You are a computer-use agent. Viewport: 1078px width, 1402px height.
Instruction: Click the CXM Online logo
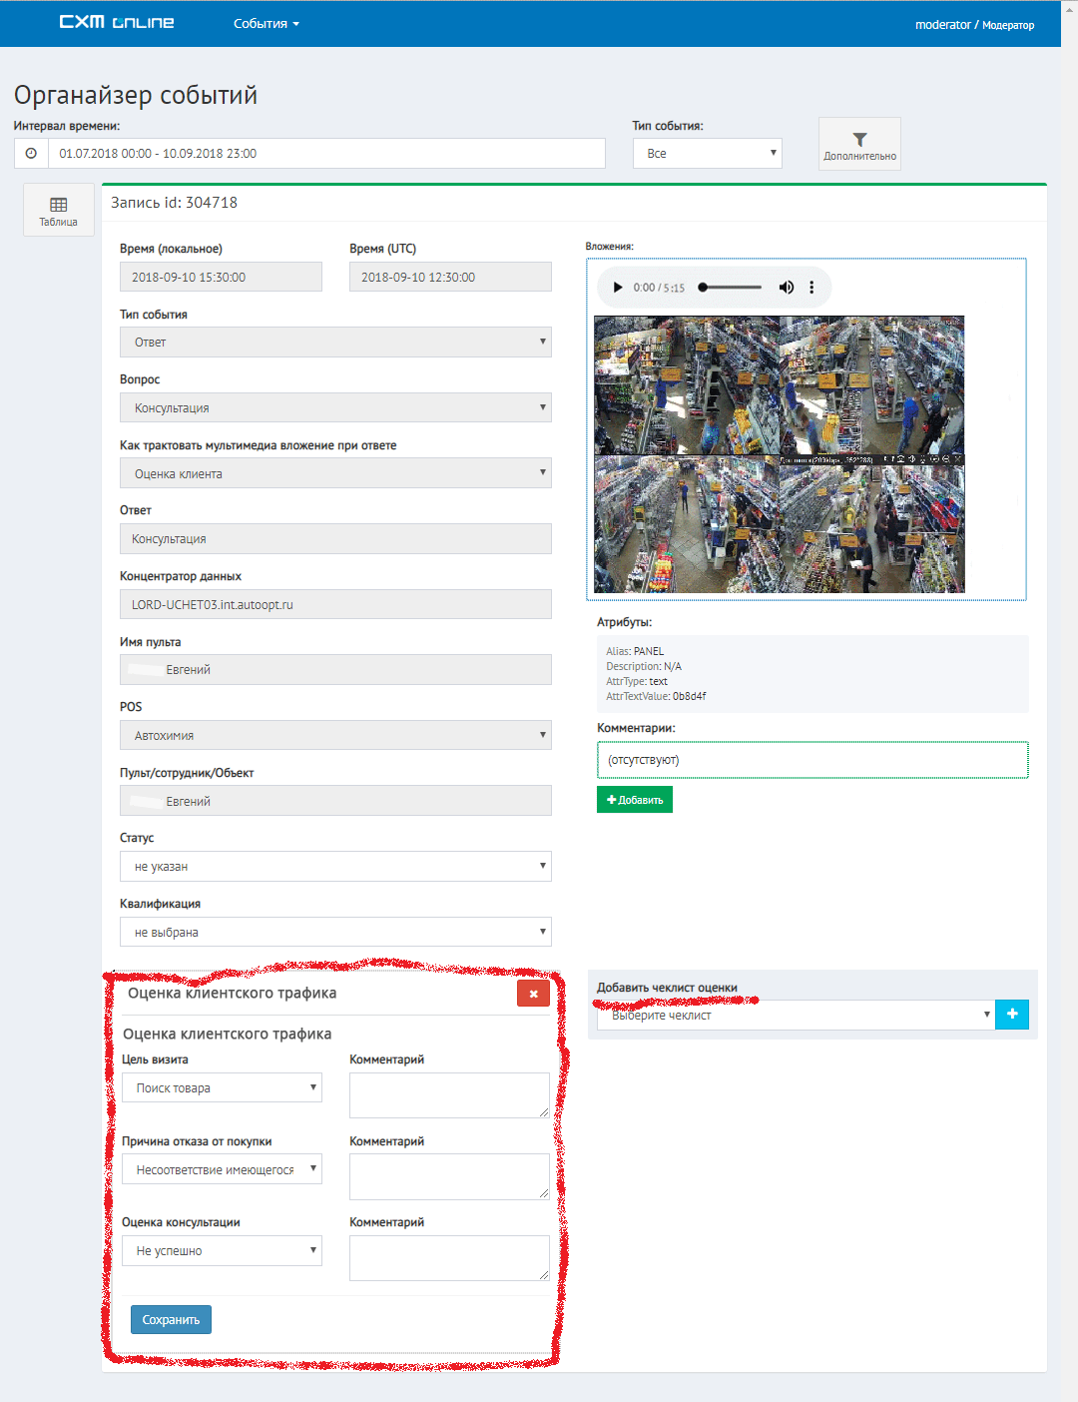point(117,23)
